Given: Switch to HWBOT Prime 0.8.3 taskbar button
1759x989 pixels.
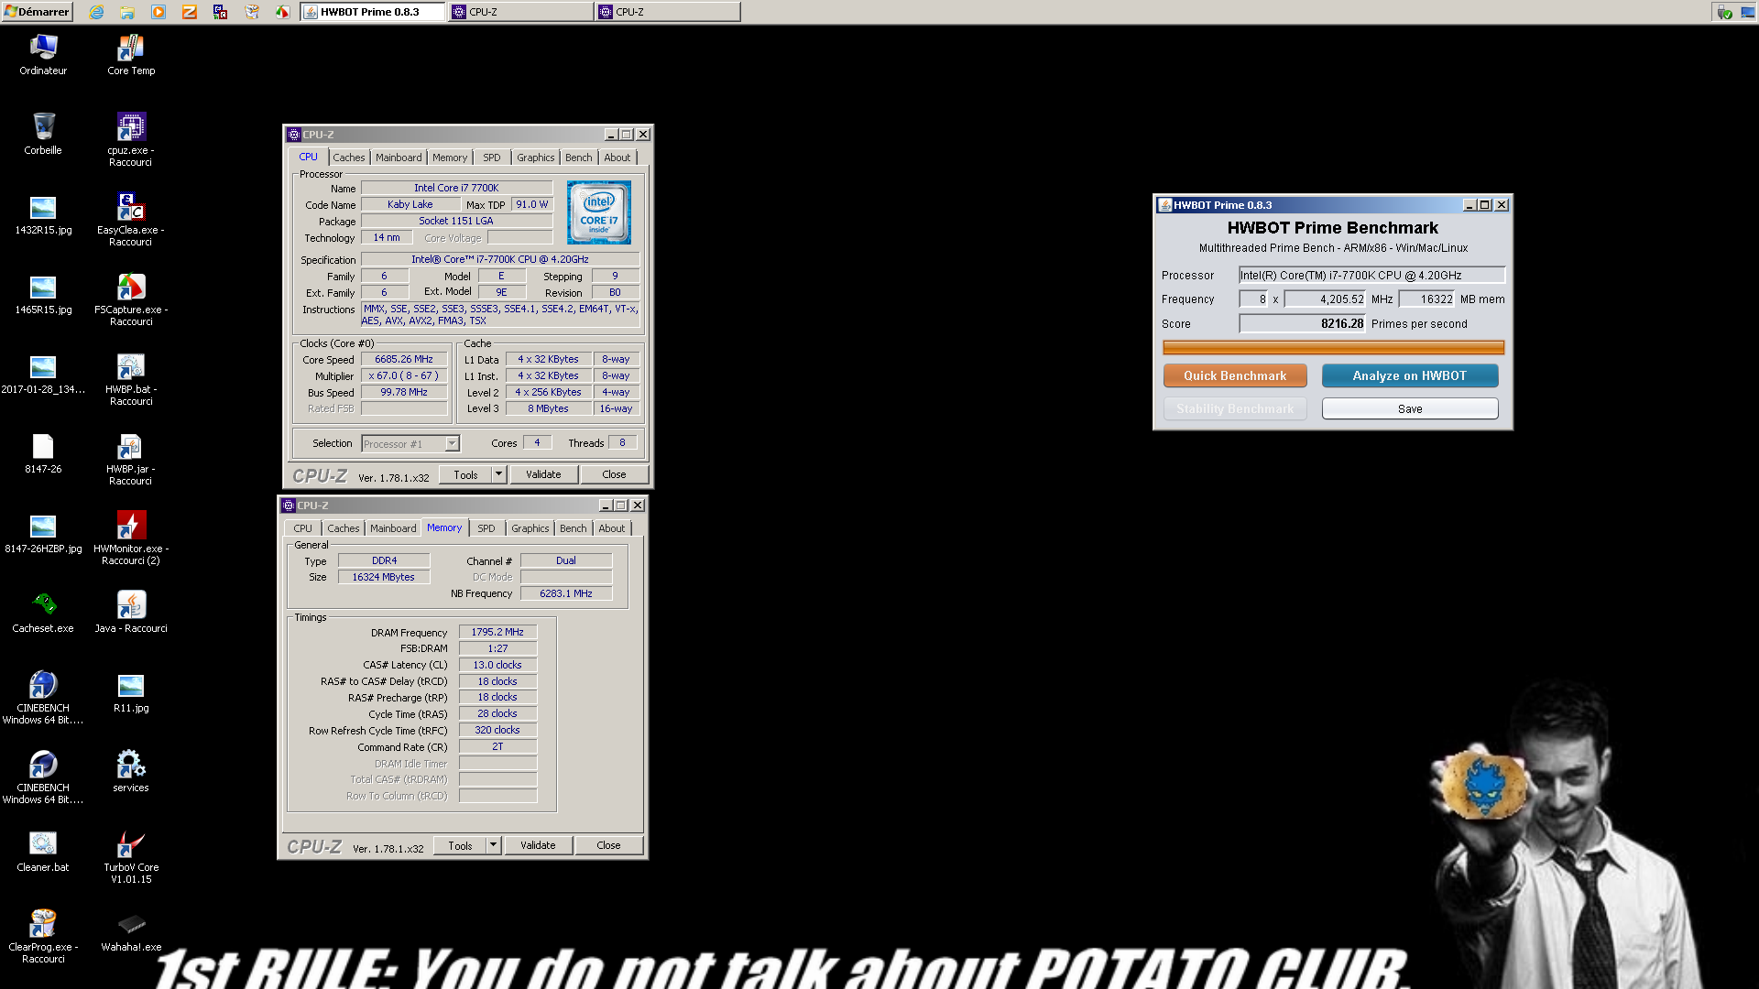Looking at the screenshot, I should [x=372, y=12].
